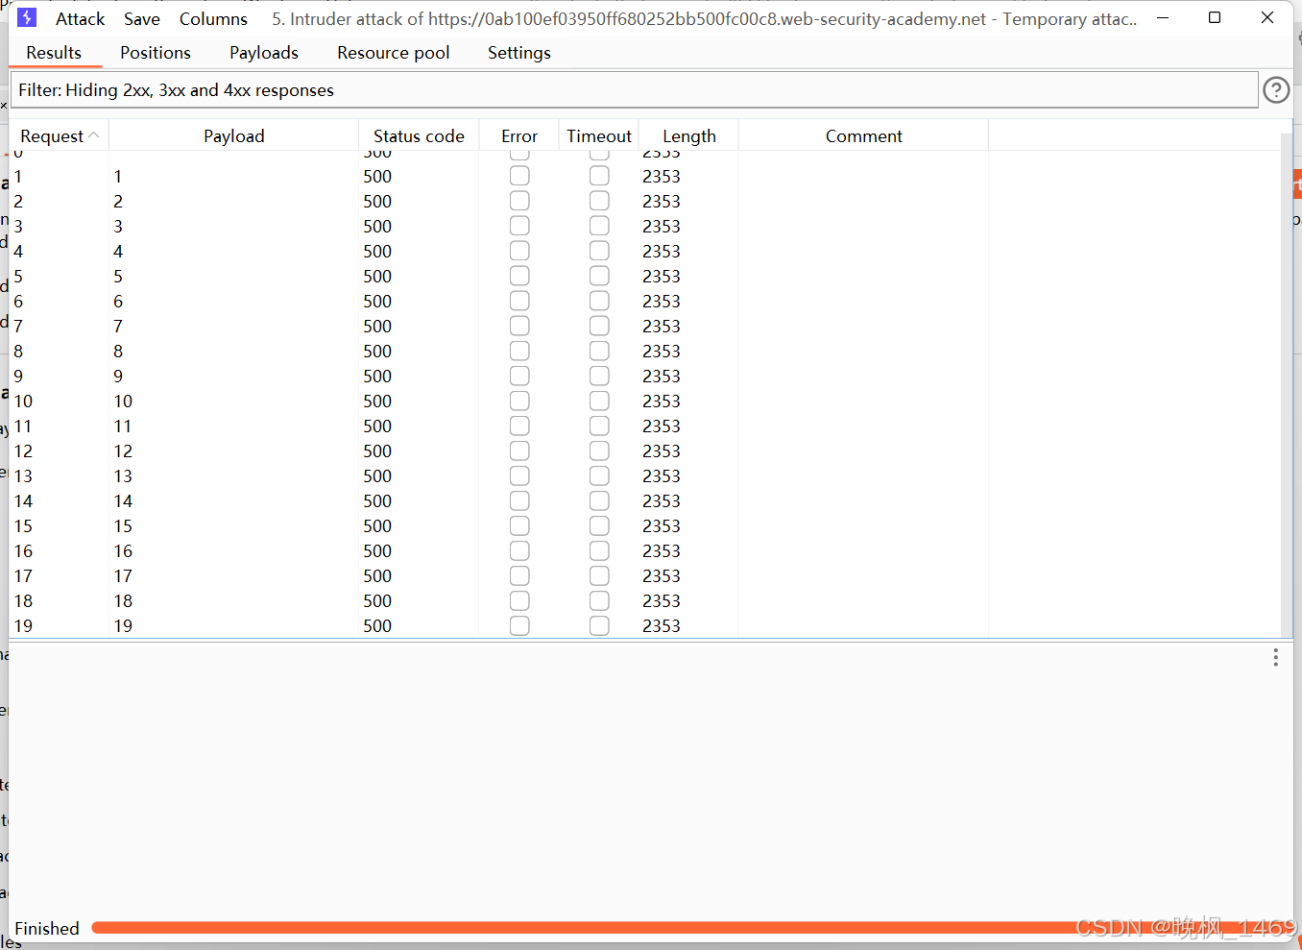1302x950 pixels.
Task: Click the Length column header
Action: pyautogui.click(x=688, y=135)
